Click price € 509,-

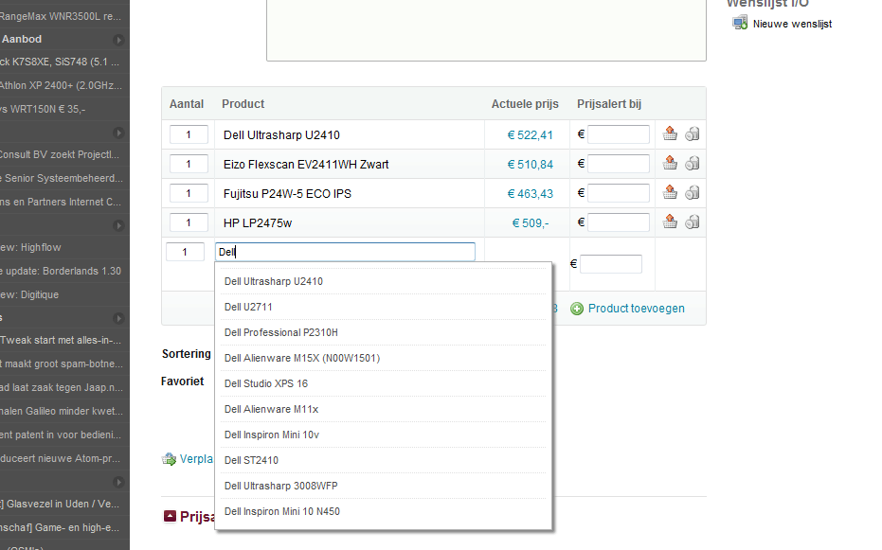(530, 223)
